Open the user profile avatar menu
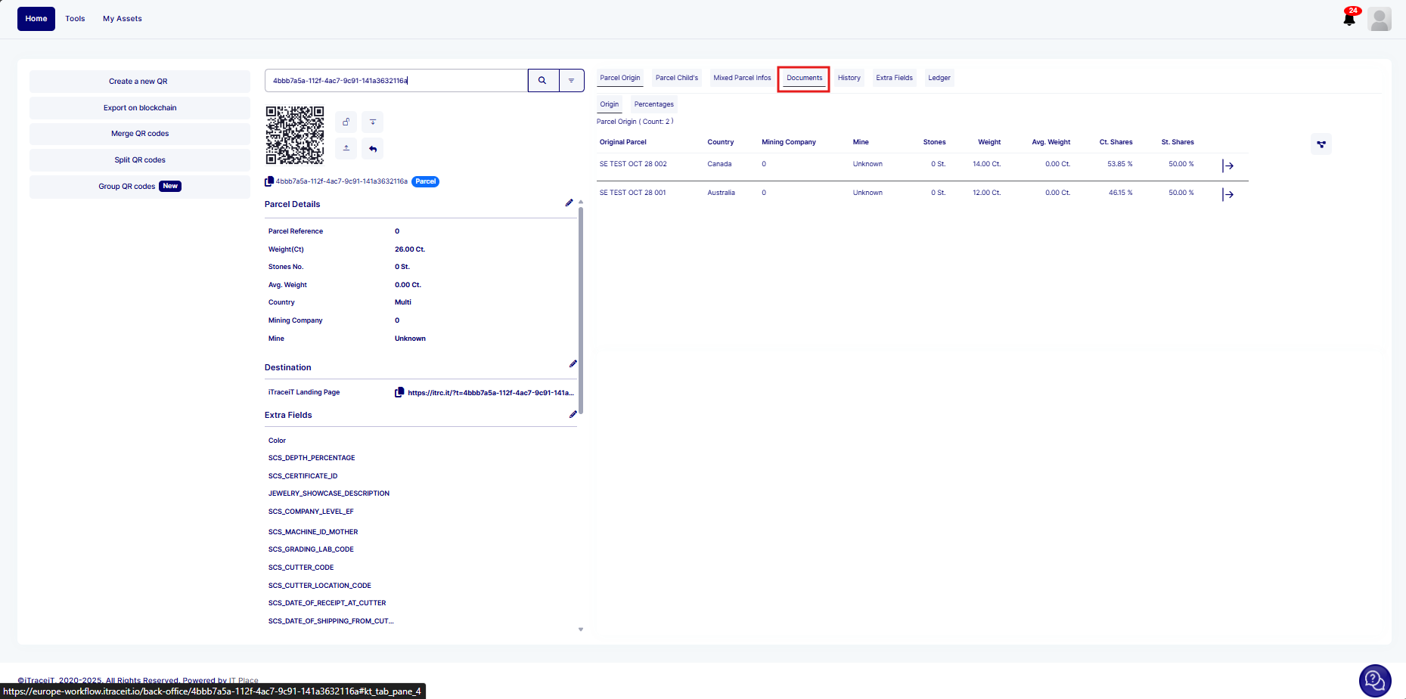This screenshot has height=699, width=1406. [1380, 19]
